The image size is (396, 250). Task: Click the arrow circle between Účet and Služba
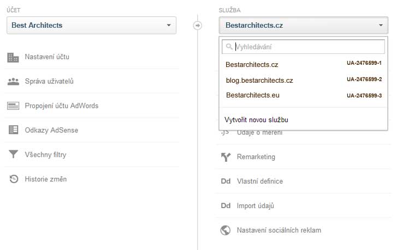tap(198, 26)
